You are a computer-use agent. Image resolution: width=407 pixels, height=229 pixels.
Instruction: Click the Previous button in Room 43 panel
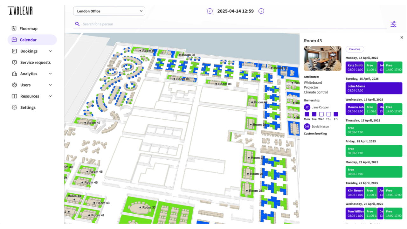[x=355, y=49]
